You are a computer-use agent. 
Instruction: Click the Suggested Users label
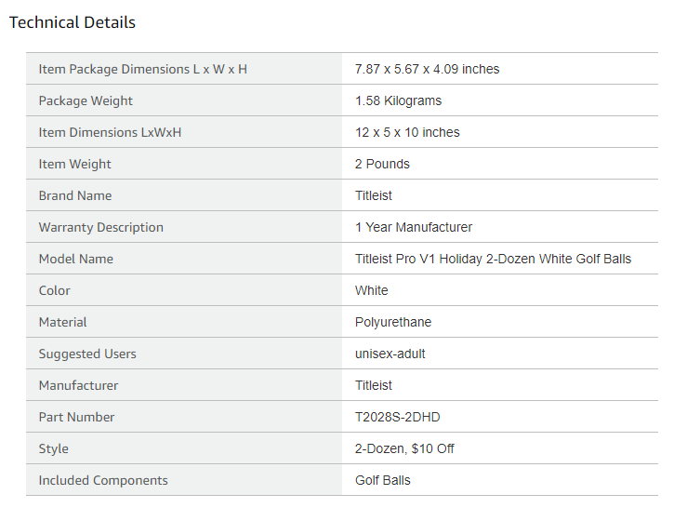[87, 354]
